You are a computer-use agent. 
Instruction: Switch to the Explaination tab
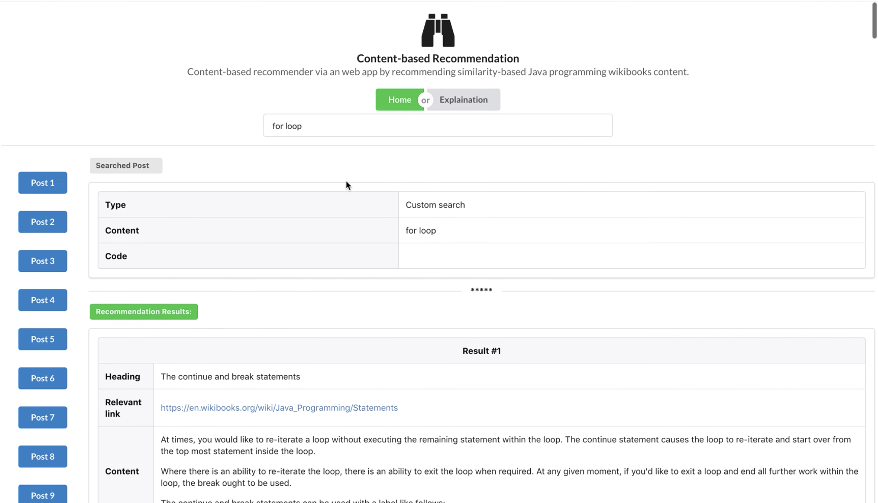[463, 100]
